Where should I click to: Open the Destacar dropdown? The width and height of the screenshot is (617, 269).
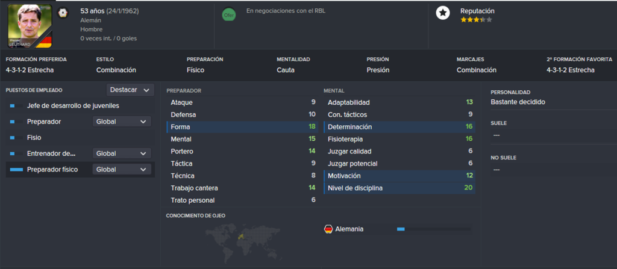pos(130,90)
